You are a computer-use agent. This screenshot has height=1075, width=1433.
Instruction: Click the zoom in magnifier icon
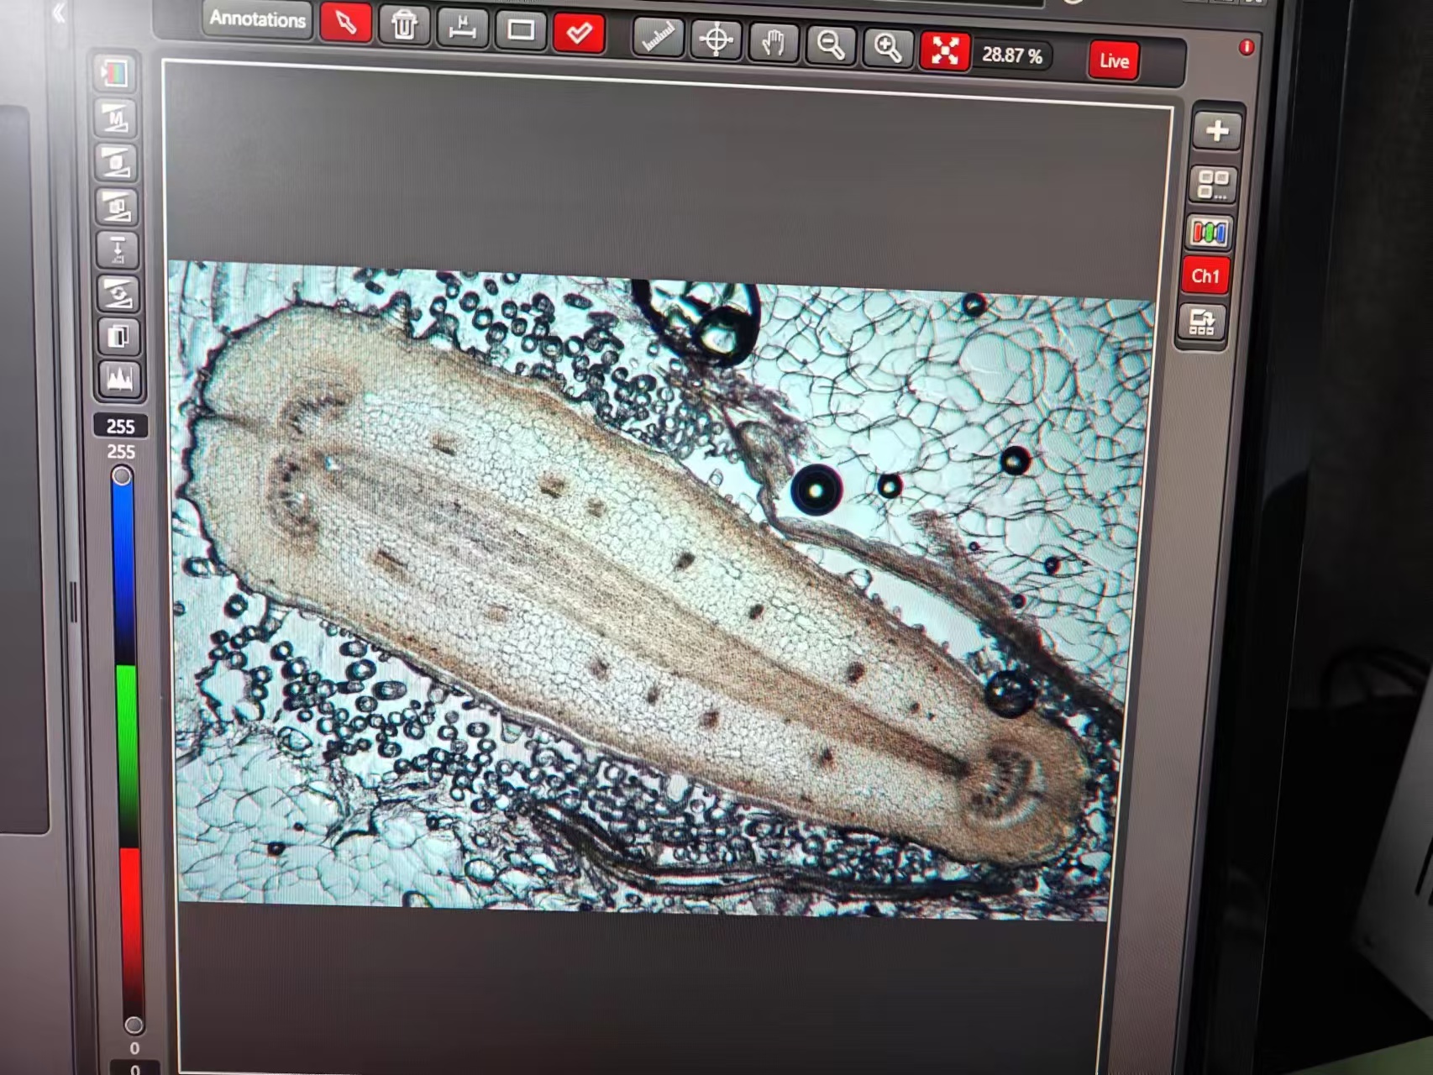point(888,49)
